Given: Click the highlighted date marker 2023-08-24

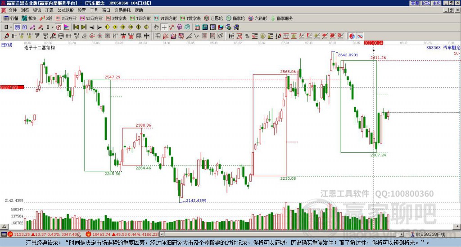Looking at the screenshot, I should tap(373, 43).
